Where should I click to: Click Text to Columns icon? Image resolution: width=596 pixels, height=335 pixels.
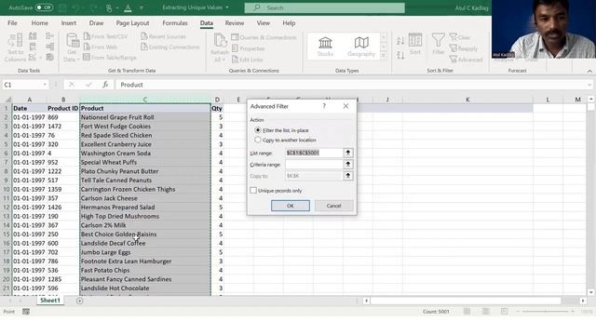click(15, 47)
